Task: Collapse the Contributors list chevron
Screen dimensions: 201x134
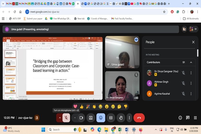Action: coord(191,62)
